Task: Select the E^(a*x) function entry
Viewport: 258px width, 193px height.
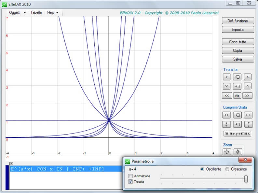Action: pos(57,169)
